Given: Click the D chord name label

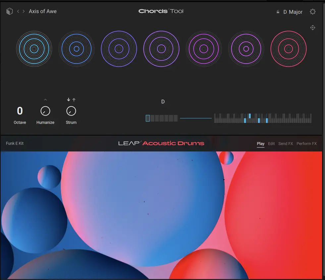Looking at the screenshot, I should click(163, 102).
